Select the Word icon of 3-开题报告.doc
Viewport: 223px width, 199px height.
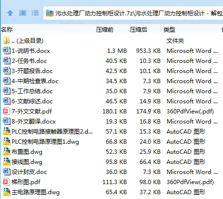point(6,71)
